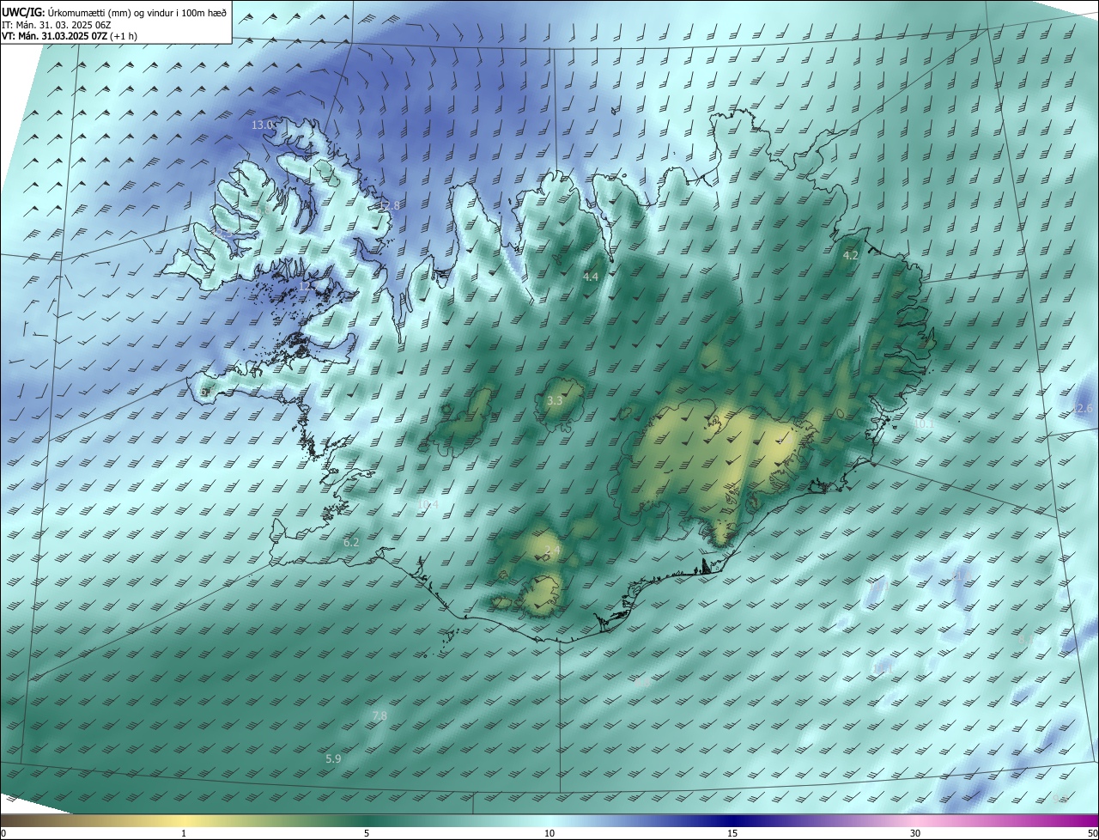This screenshot has width=1099, height=840.
Task: Click the 15 tick on the color scale
Action: click(x=732, y=834)
